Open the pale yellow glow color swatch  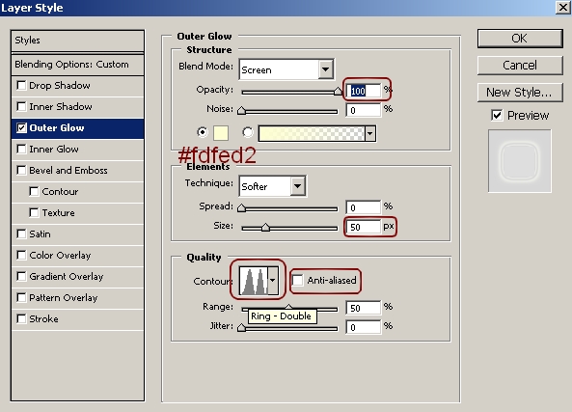pos(221,133)
